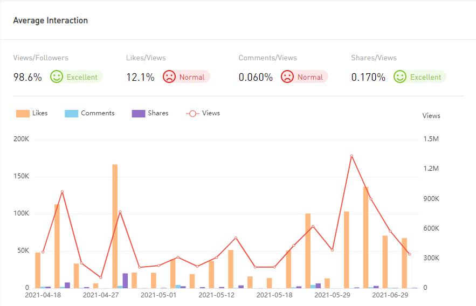Click the frown icon beside Comments/Views

point(287,77)
